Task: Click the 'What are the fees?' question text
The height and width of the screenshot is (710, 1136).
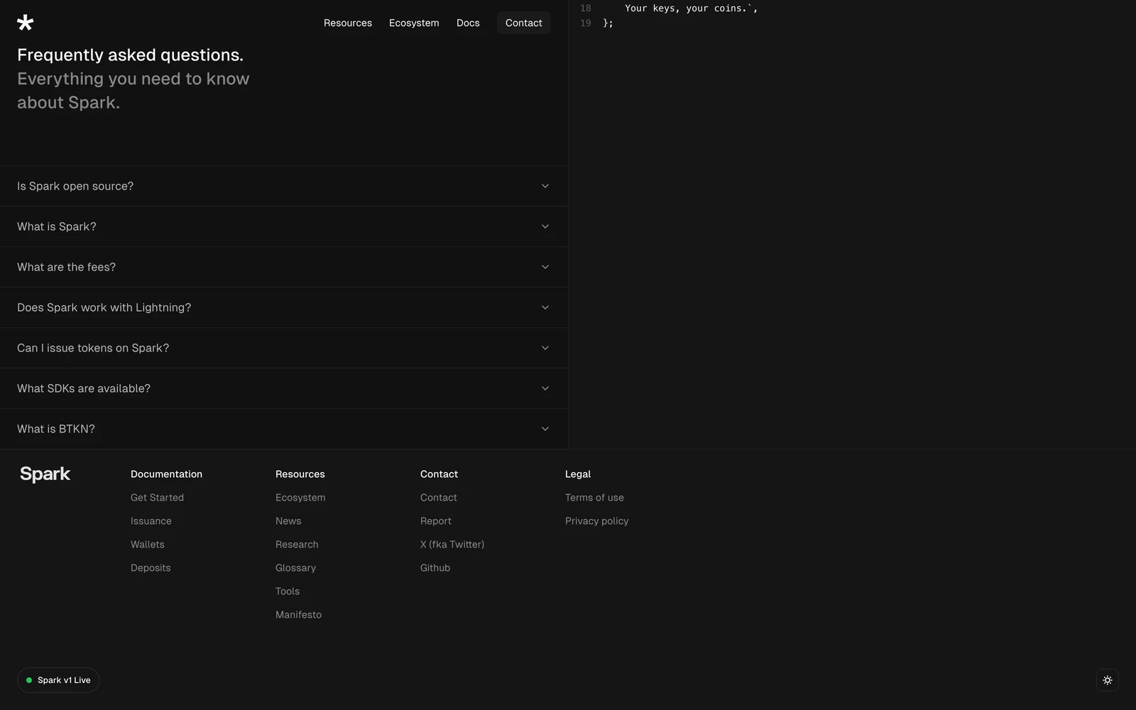Action: 66,267
